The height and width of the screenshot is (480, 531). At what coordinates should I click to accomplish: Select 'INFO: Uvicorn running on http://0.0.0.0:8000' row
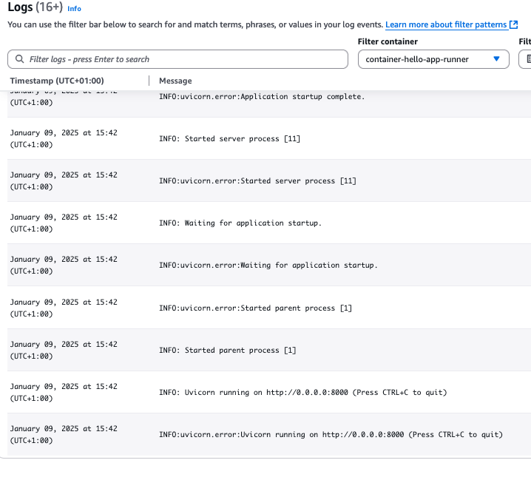tap(302, 393)
